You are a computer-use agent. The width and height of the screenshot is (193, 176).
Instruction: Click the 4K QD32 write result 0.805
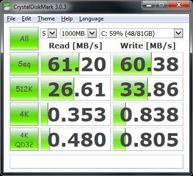point(148,139)
